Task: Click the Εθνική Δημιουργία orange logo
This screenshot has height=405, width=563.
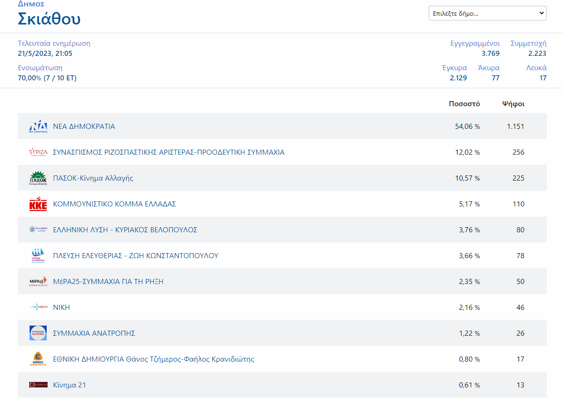Action: 38,359
